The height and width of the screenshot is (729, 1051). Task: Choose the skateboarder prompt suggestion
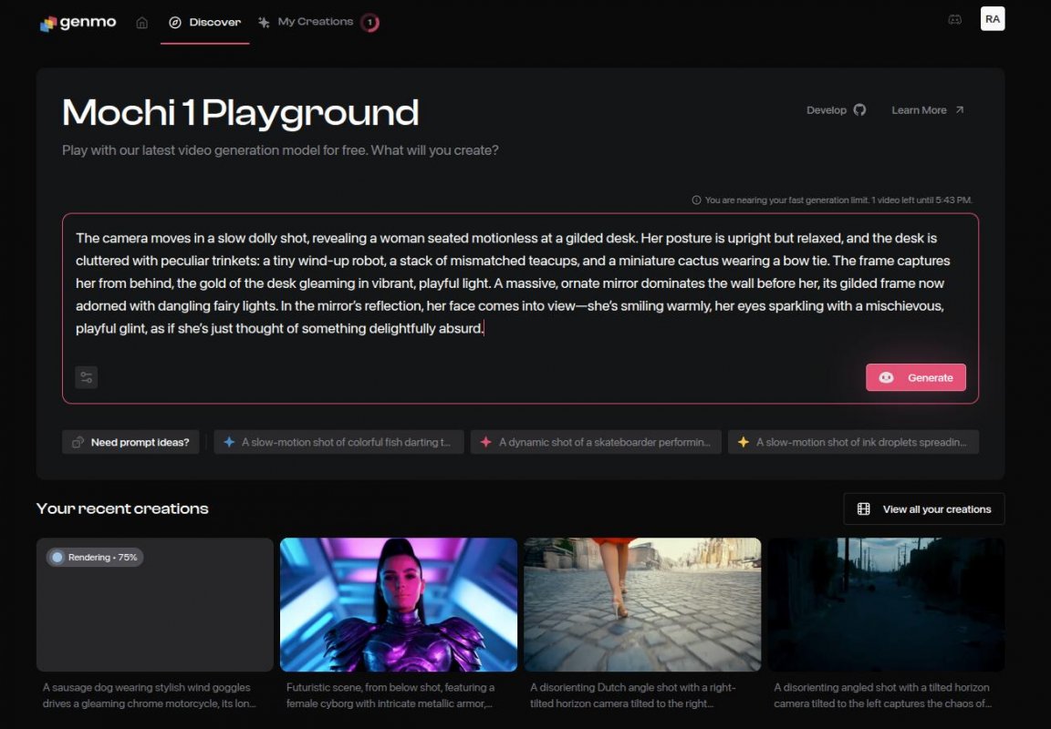tap(596, 442)
